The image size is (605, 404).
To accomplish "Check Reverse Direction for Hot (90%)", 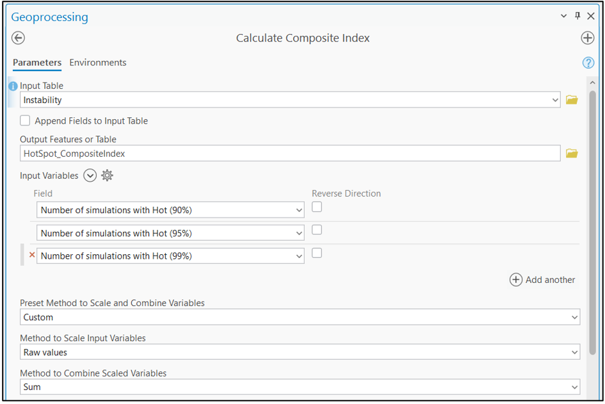I will coord(317,207).
